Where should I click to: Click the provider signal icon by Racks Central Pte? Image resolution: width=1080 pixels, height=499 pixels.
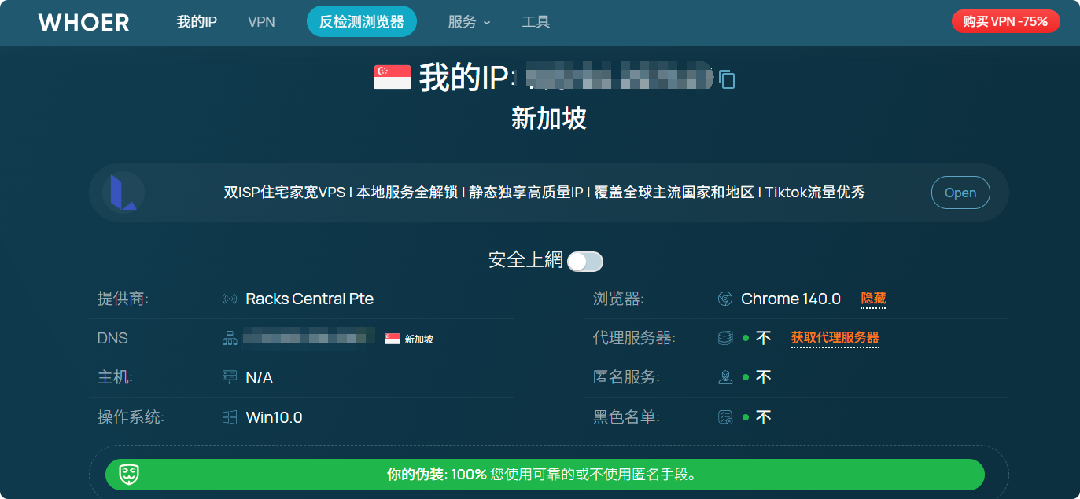click(230, 299)
